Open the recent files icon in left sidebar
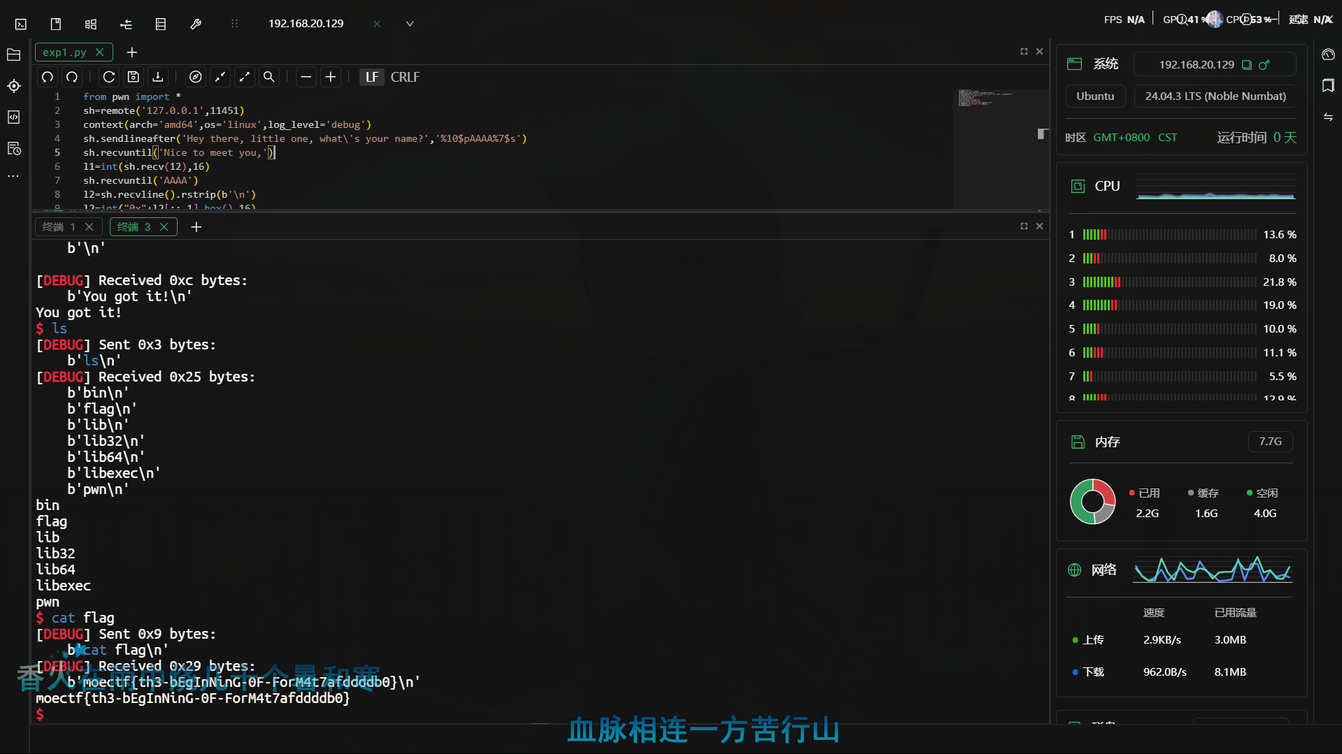Viewport: 1342px width, 754px height. point(13,148)
